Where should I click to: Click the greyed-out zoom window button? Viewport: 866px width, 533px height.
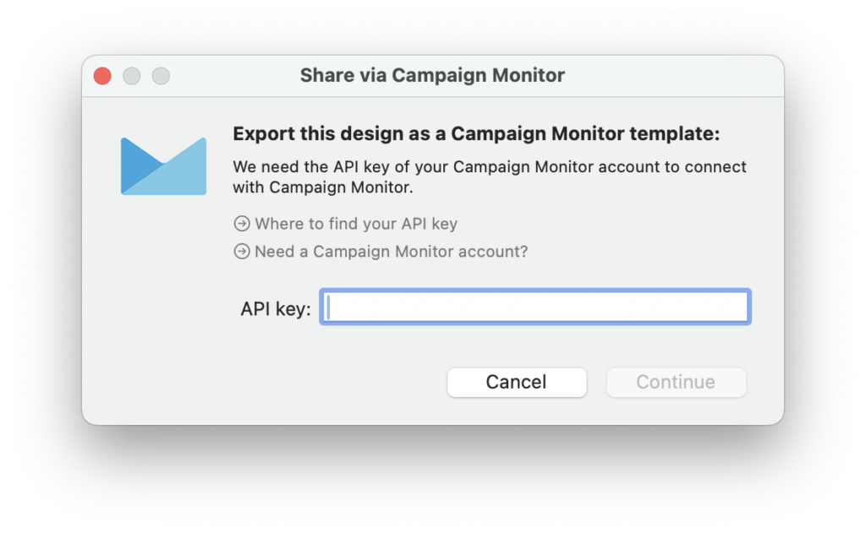[161, 75]
